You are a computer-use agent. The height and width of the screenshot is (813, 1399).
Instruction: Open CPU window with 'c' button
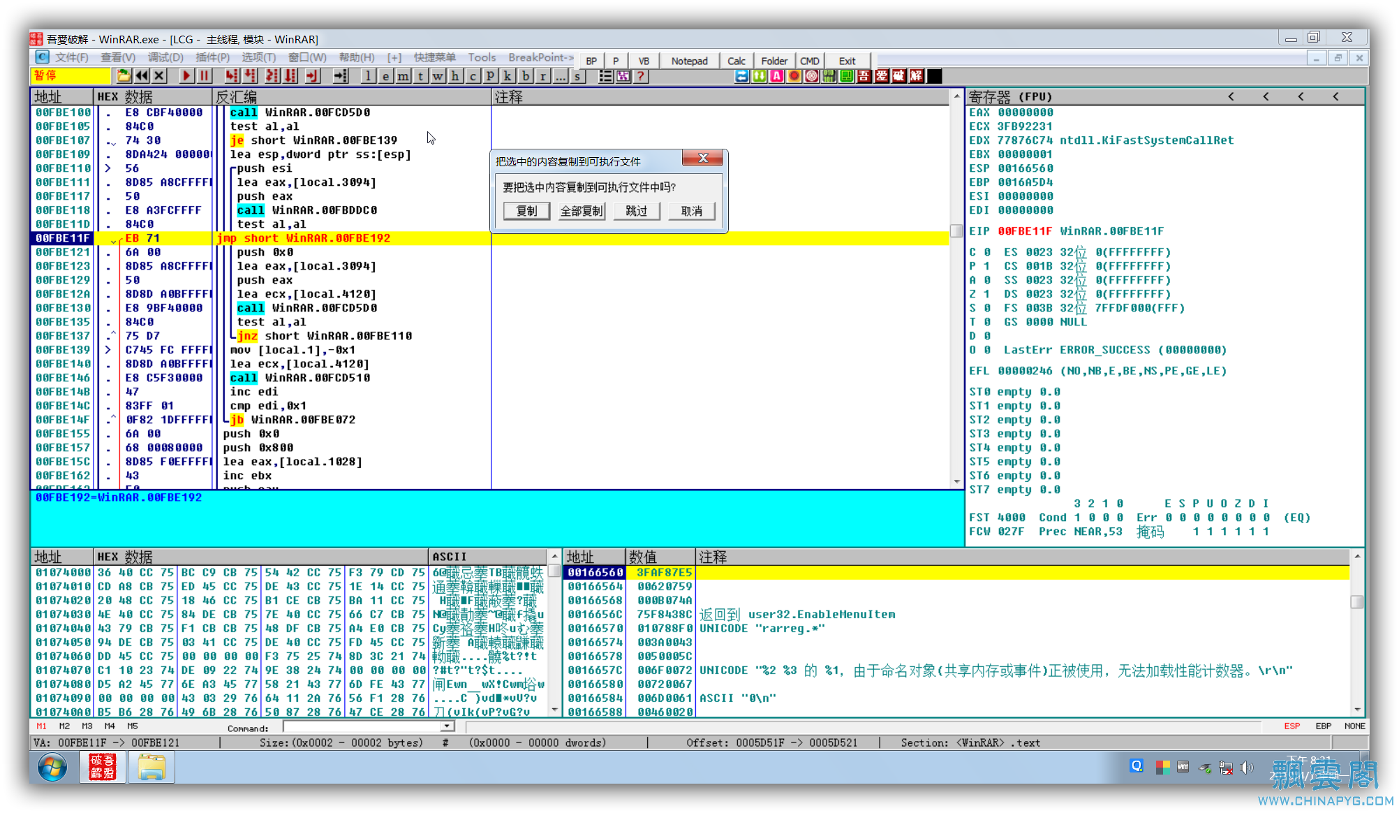point(473,76)
